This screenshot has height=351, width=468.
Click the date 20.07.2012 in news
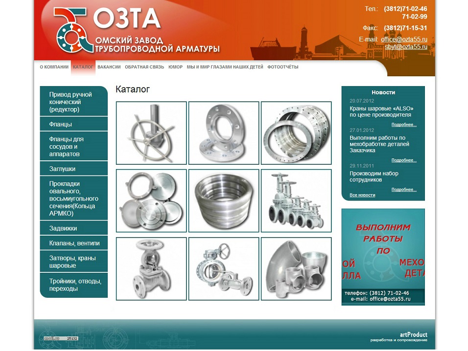(x=362, y=101)
